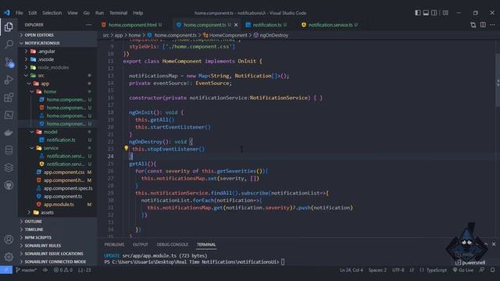Open the Docker view in activity bar
500x281 pixels.
(x=9, y=133)
